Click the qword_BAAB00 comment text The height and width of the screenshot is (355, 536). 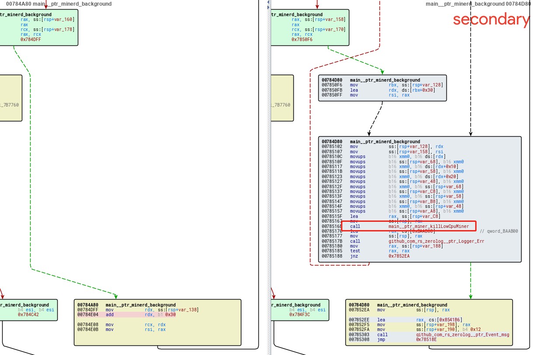pyautogui.click(x=498, y=231)
